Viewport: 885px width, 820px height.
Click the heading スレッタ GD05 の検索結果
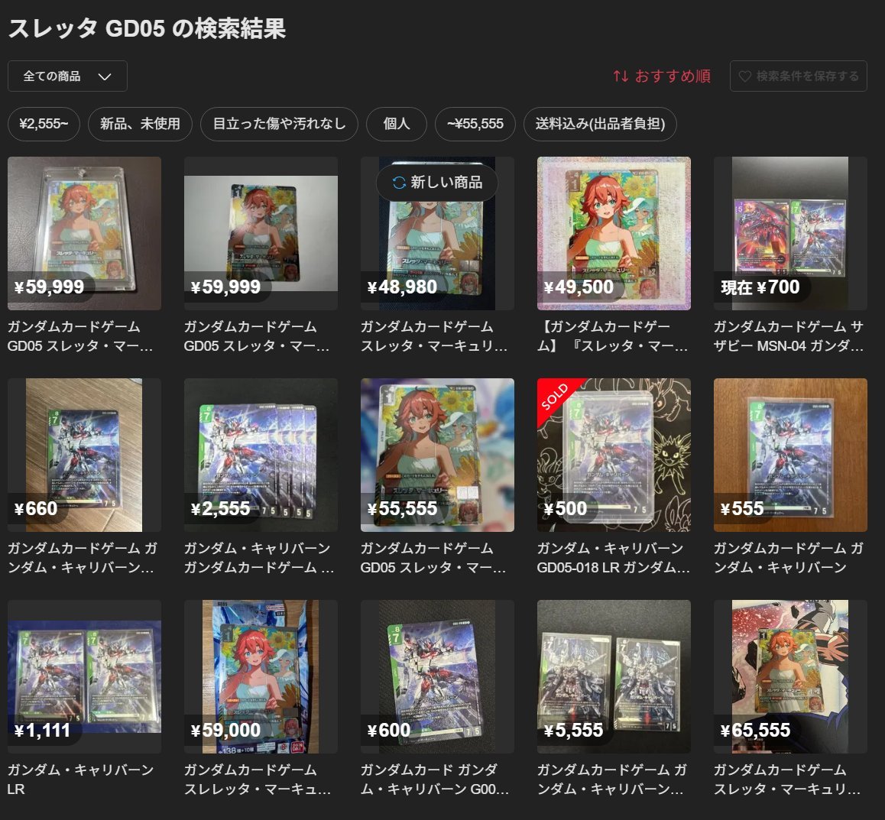click(x=147, y=28)
